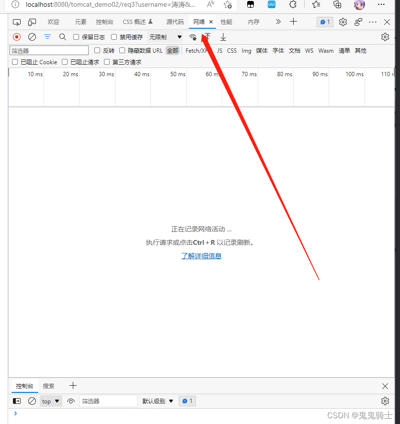Click the 了解详细信息 link
The height and width of the screenshot is (424, 400).
(201, 255)
